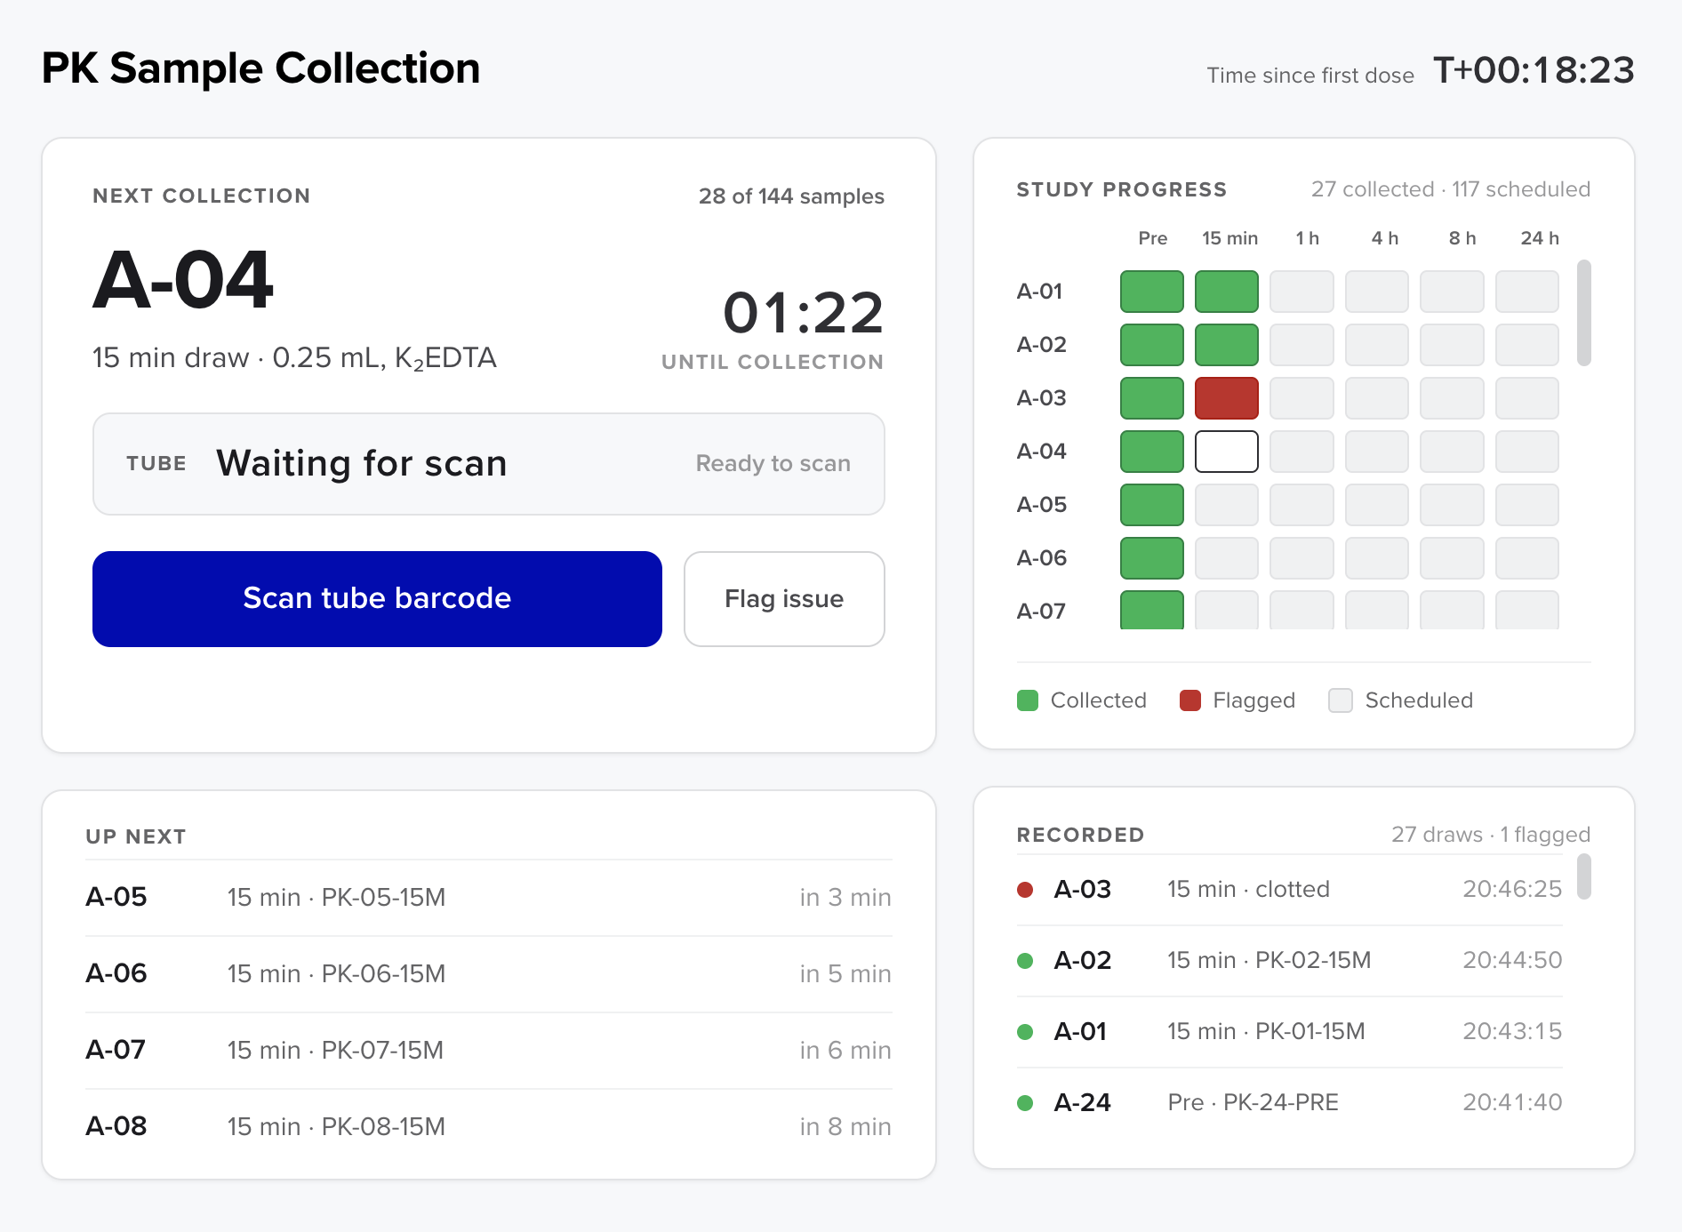Open A-04 Pre collected cell

[x=1152, y=452]
